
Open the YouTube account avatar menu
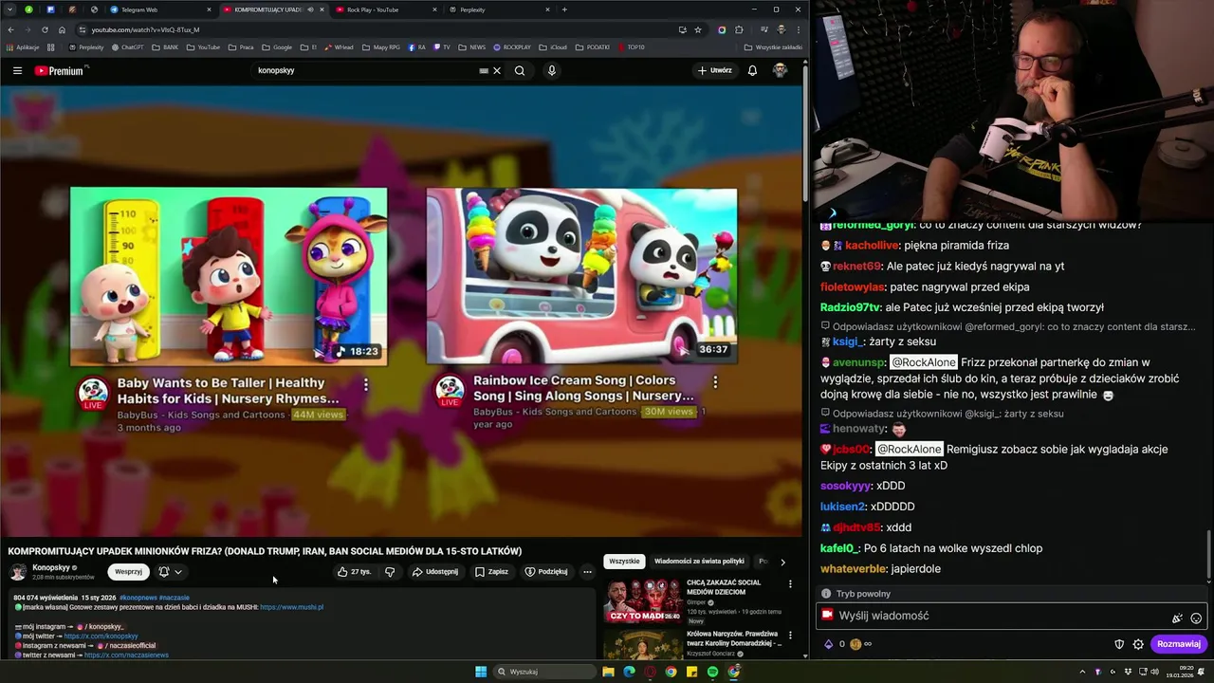coord(780,70)
